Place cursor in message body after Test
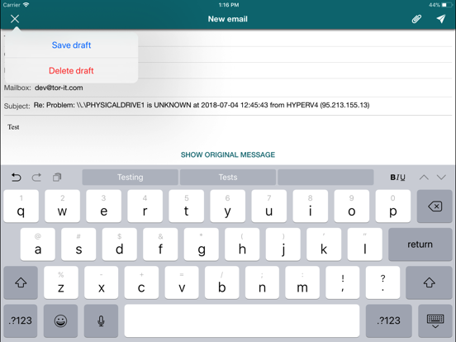The image size is (456, 342). (21, 127)
